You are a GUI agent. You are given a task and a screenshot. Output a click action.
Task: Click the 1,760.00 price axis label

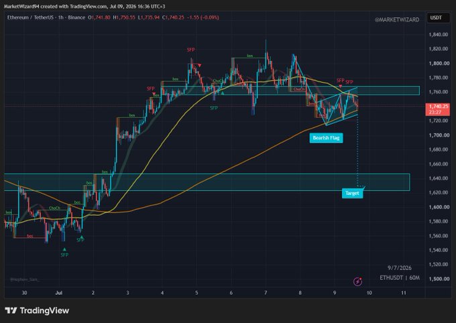click(x=439, y=92)
